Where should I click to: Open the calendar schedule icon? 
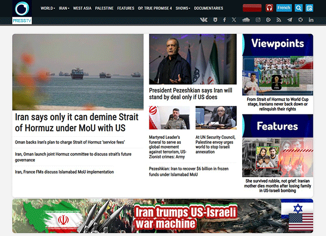click(309, 8)
